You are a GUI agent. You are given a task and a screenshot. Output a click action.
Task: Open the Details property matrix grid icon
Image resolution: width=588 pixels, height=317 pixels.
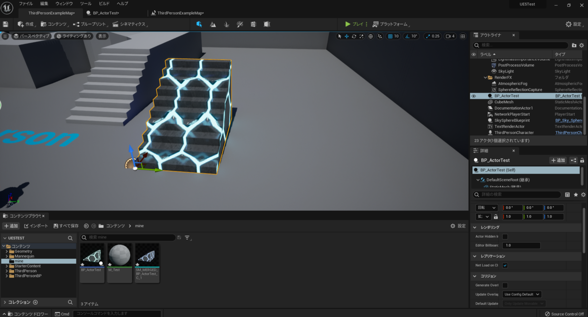click(x=567, y=195)
